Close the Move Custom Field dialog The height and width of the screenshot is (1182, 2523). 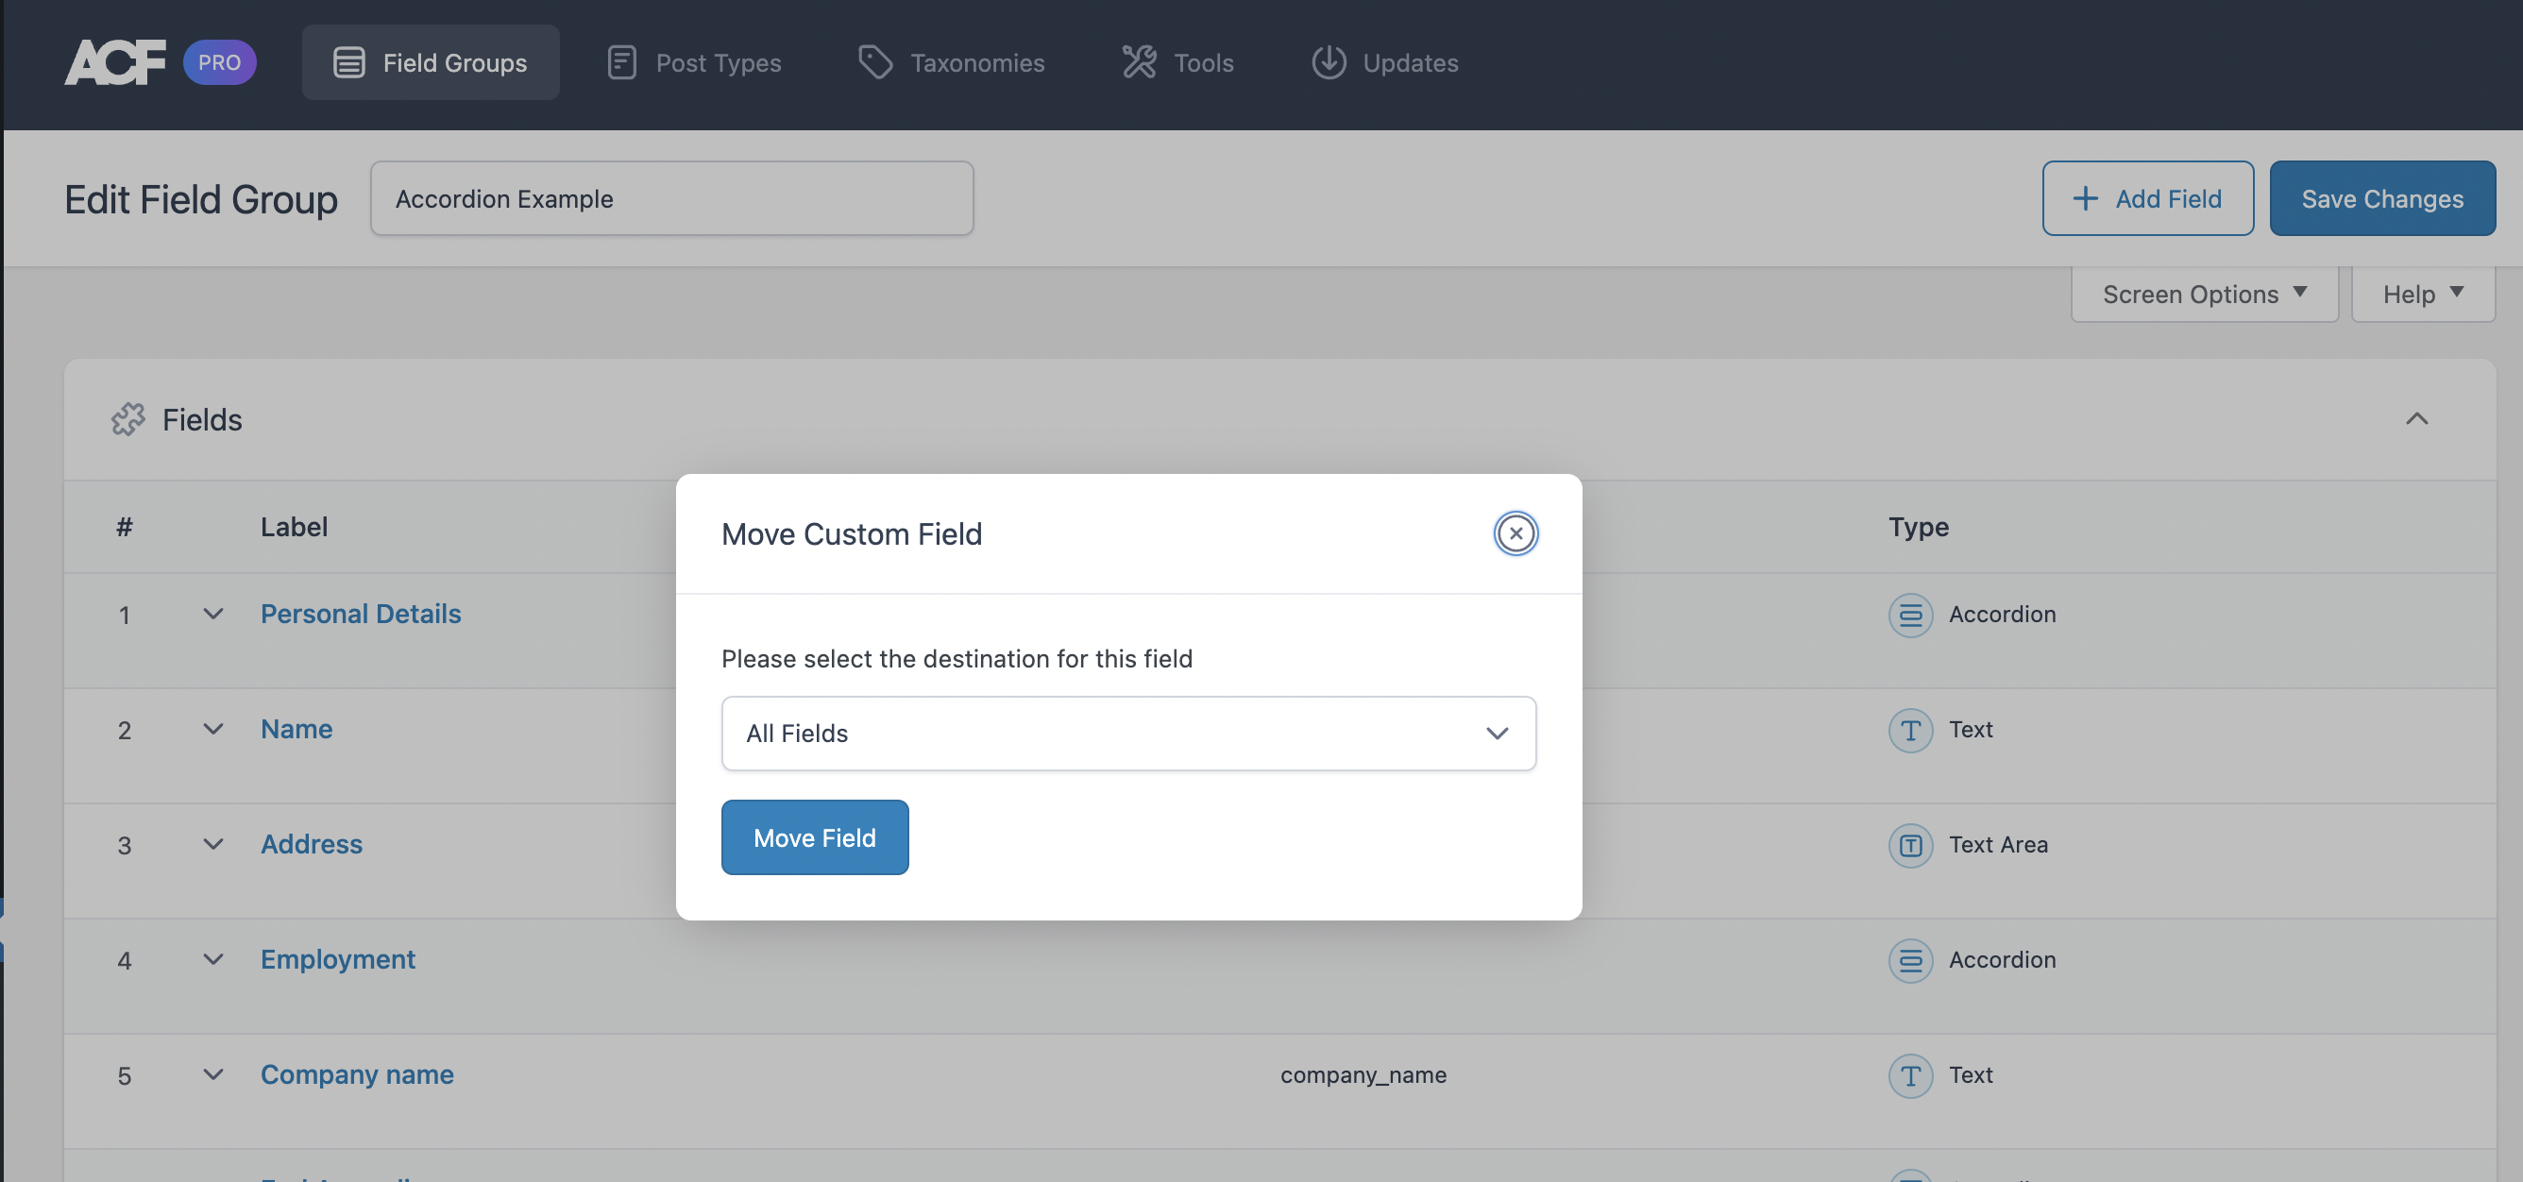pyautogui.click(x=1515, y=532)
